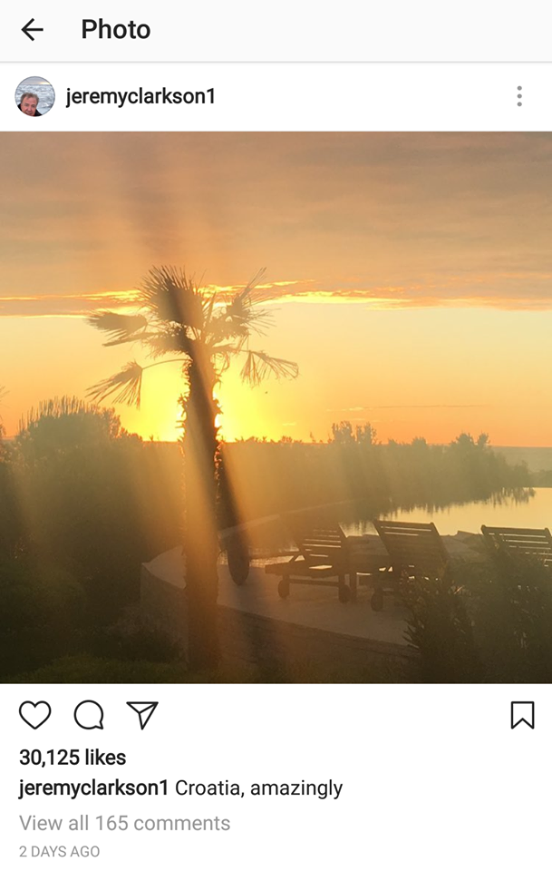This screenshot has width=552, height=871.
Task: Click the 2 DAYS AGO timestamp
Action: [x=59, y=851]
